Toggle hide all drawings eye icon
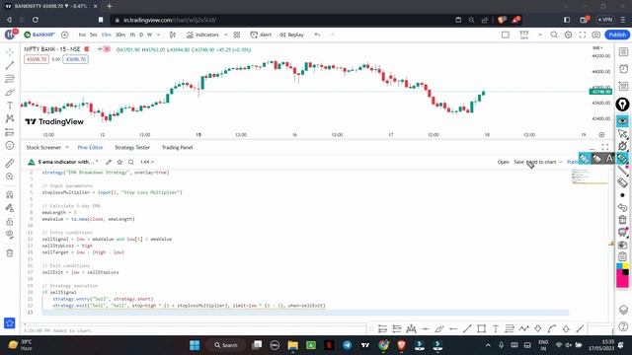Screen dimensions: 632x355 click(x=10, y=235)
